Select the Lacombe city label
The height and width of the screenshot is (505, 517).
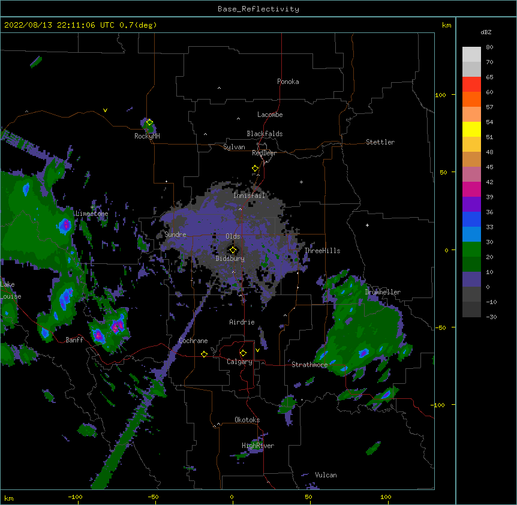pyautogui.click(x=270, y=115)
